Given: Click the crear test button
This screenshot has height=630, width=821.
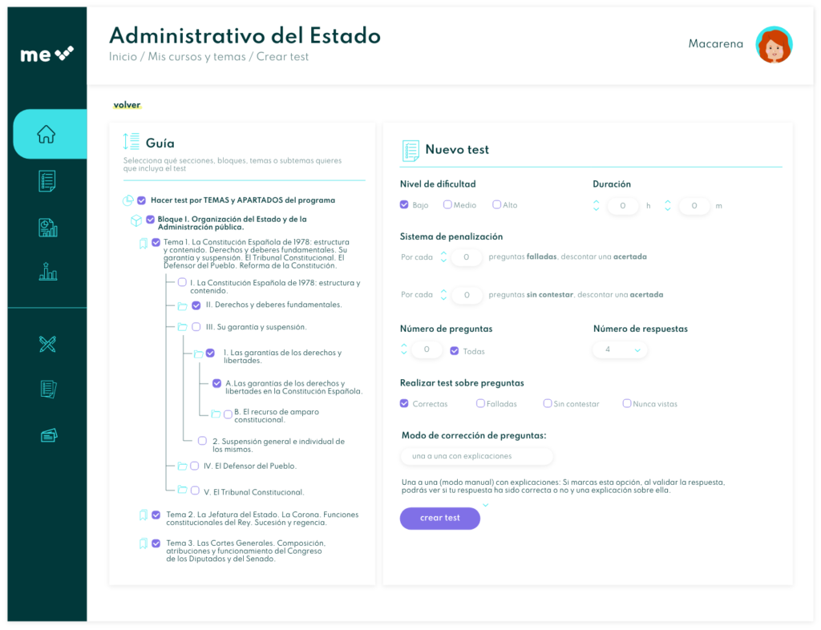Looking at the screenshot, I should 439,518.
